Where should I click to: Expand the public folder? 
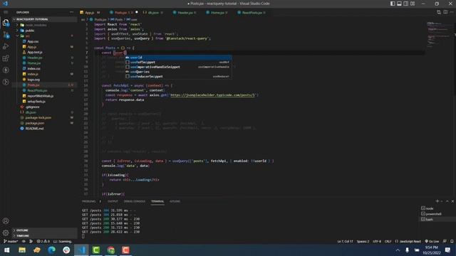pyautogui.click(x=30, y=31)
